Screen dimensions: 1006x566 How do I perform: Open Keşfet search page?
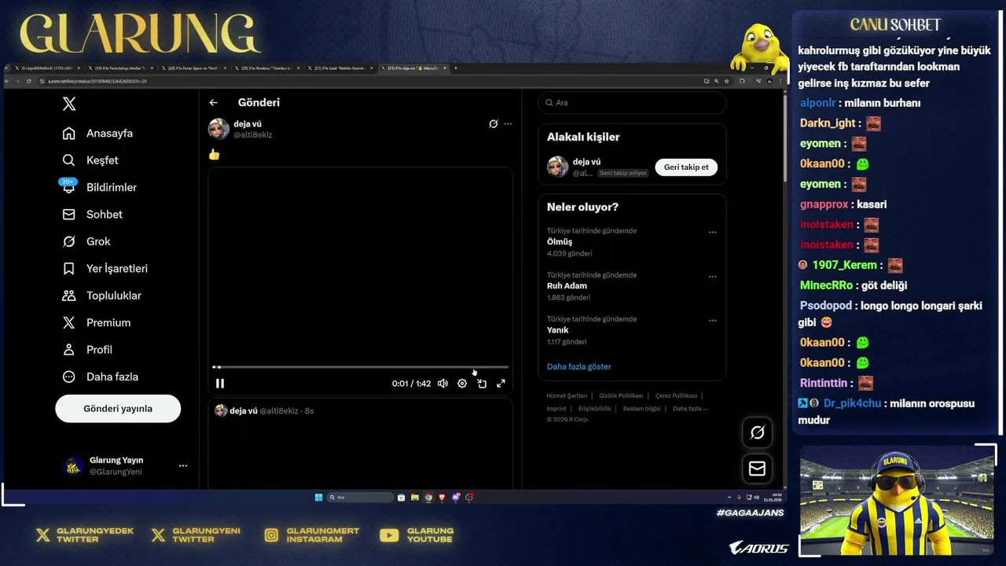point(90,160)
